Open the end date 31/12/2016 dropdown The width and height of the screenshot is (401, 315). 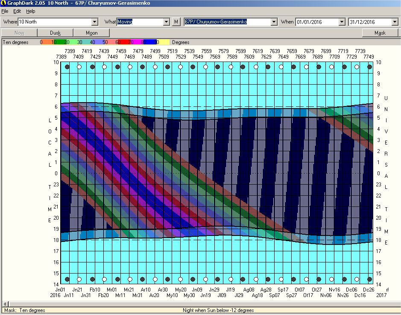(395, 22)
